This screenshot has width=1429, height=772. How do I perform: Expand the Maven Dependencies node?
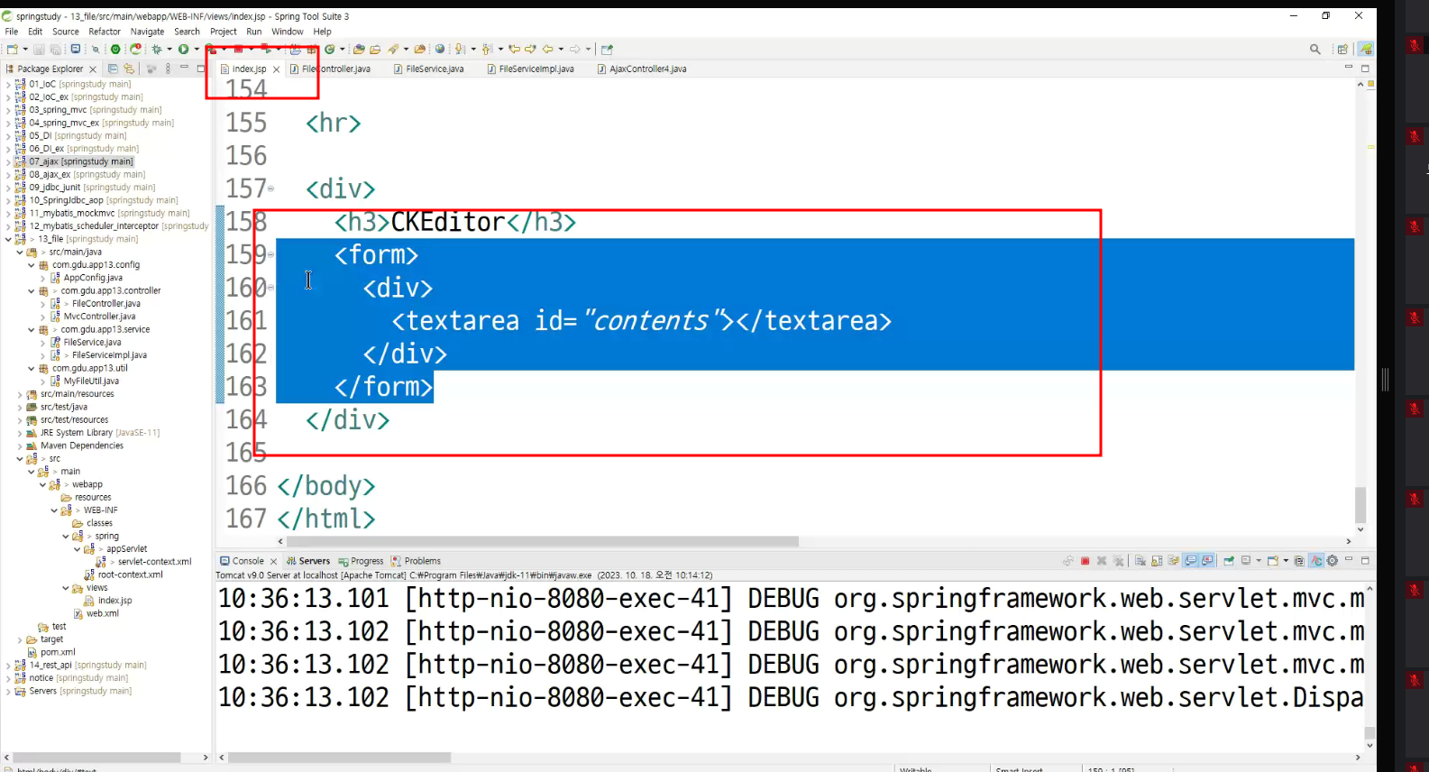20,446
